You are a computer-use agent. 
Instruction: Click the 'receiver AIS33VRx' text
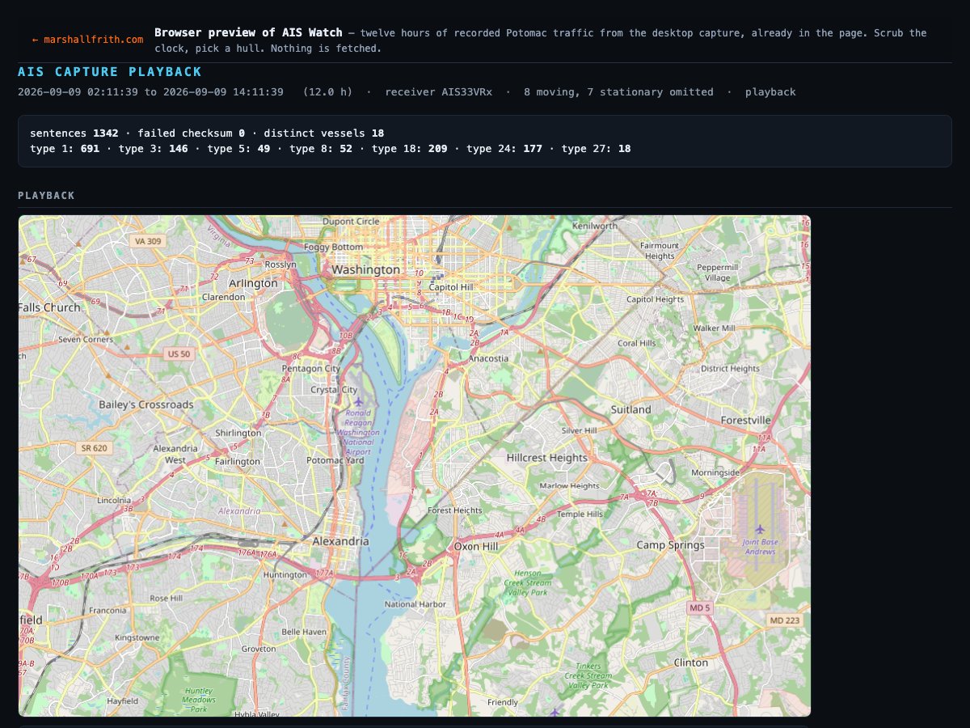click(x=438, y=92)
